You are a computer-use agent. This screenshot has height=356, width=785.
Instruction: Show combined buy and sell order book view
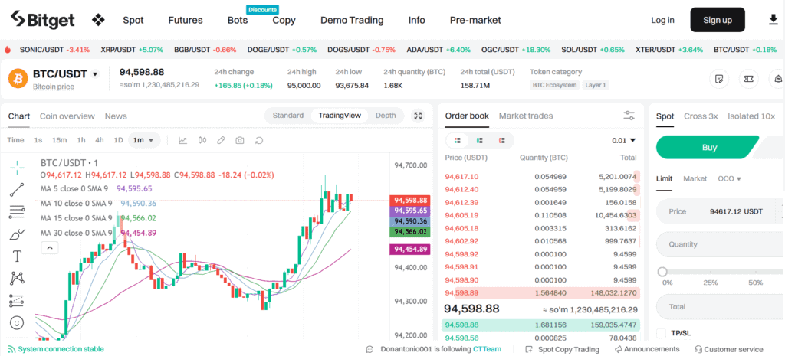coord(457,141)
